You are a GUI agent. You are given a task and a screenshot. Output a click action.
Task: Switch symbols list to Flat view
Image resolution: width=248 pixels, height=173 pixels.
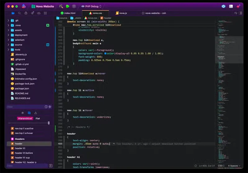(x=38, y=118)
